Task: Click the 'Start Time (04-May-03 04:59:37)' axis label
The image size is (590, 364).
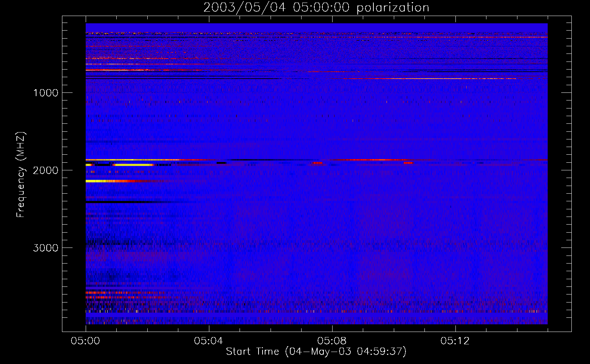Action: (x=316, y=352)
